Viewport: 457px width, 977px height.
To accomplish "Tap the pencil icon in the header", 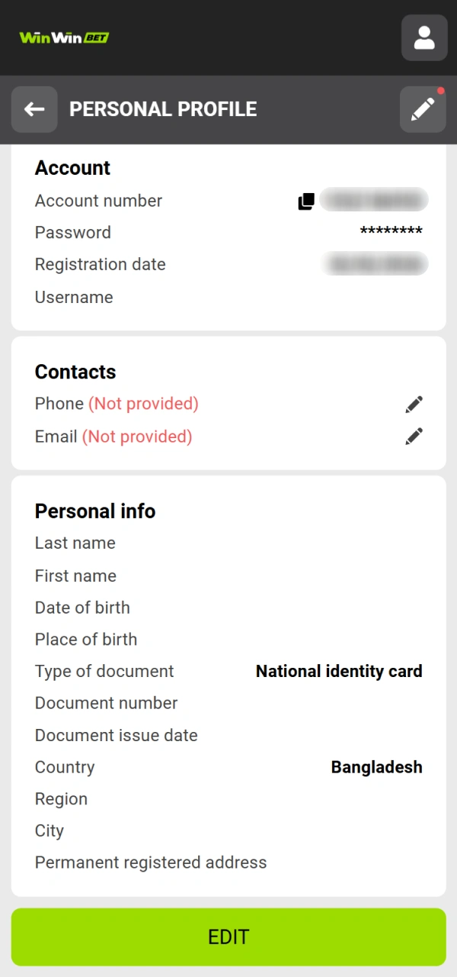I will coord(423,109).
